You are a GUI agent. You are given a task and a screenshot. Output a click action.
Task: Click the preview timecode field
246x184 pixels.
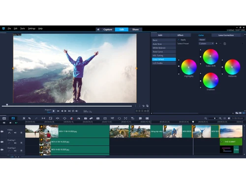tap(141, 111)
